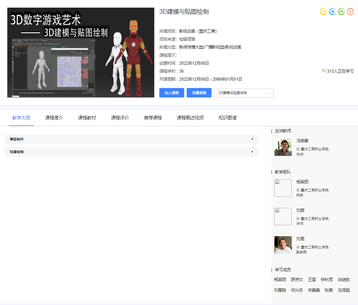Click the broken avatar image for 刘萃
Screen dimensions: 358x305
283,216
